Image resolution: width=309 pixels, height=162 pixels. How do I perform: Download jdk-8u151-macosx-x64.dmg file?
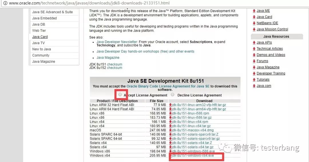tap(193, 130)
